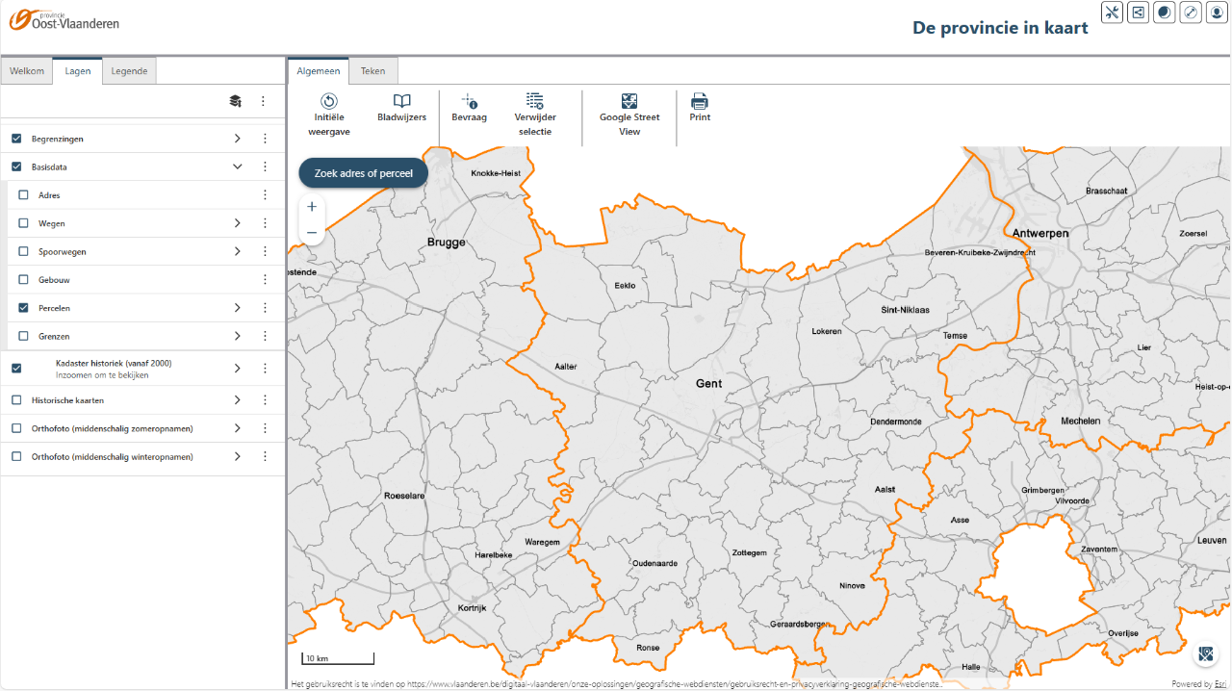Open Kadaster historiek options menu
Viewport: 1232px width, 691px height.
265,369
